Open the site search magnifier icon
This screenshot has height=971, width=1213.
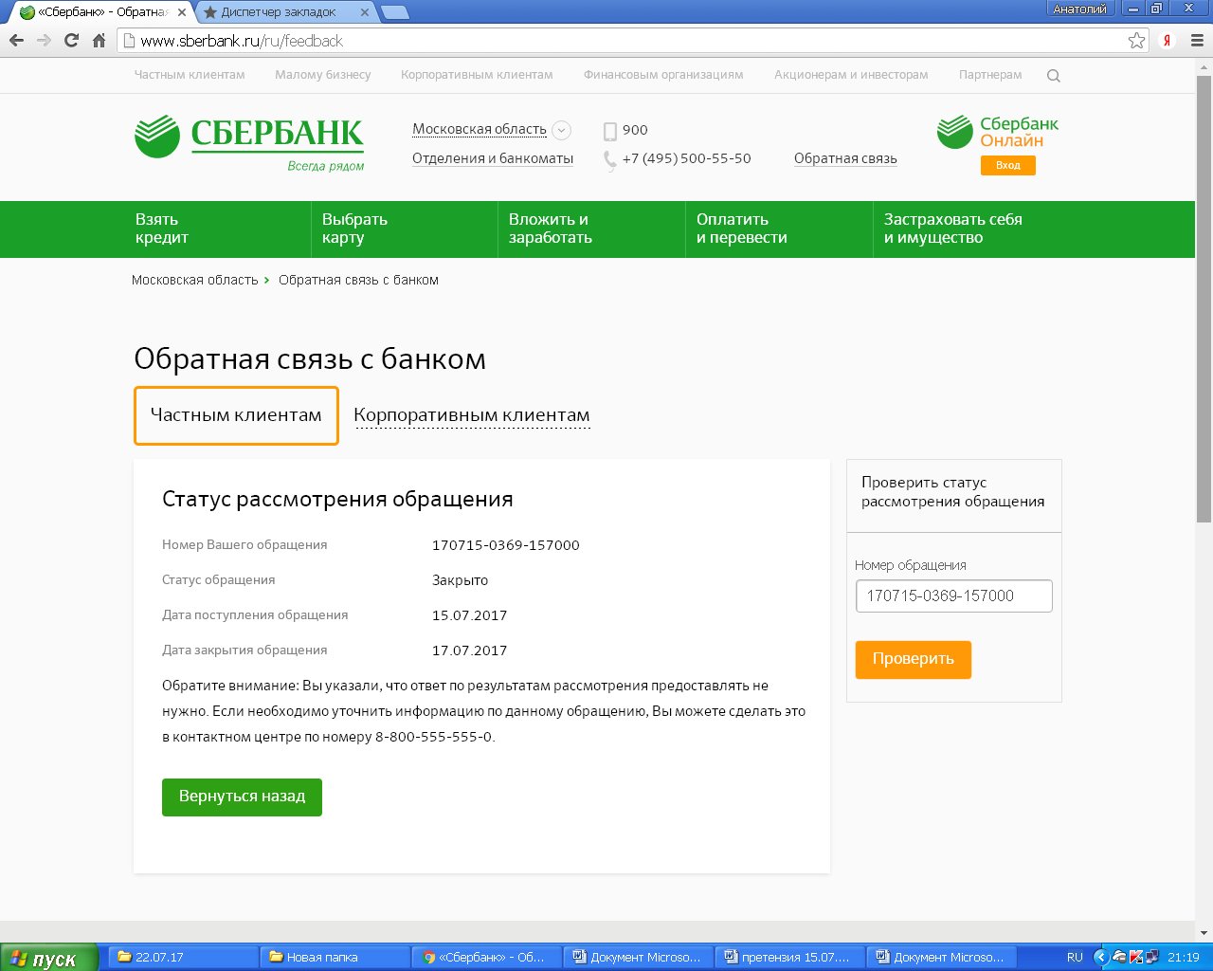tap(1053, 76)
